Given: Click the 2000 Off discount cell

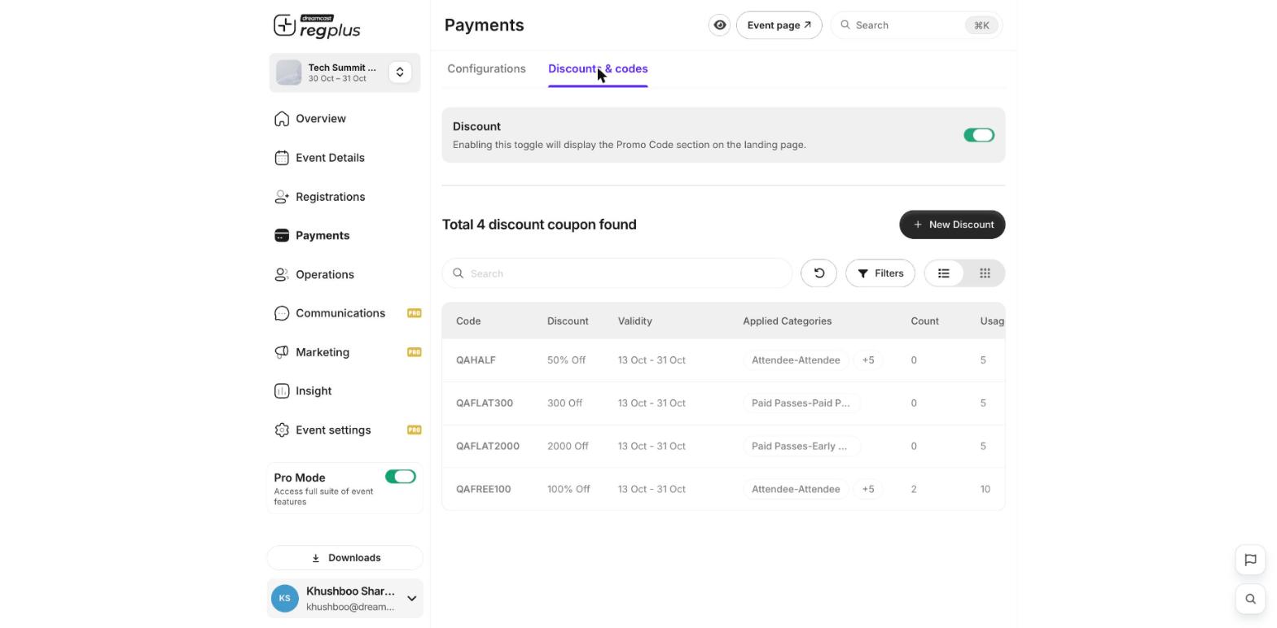Looking at the screenshot, I should click(x=568, y=447).
